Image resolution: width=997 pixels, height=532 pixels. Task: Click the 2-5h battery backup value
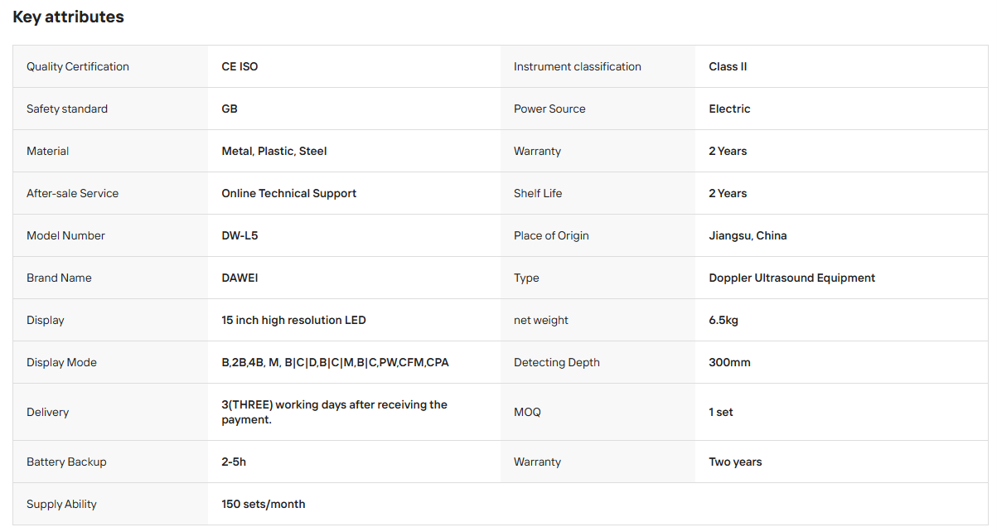pos(234,462)
